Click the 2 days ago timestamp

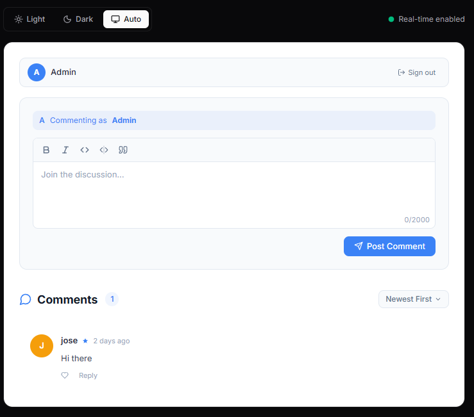coord(112,341)
